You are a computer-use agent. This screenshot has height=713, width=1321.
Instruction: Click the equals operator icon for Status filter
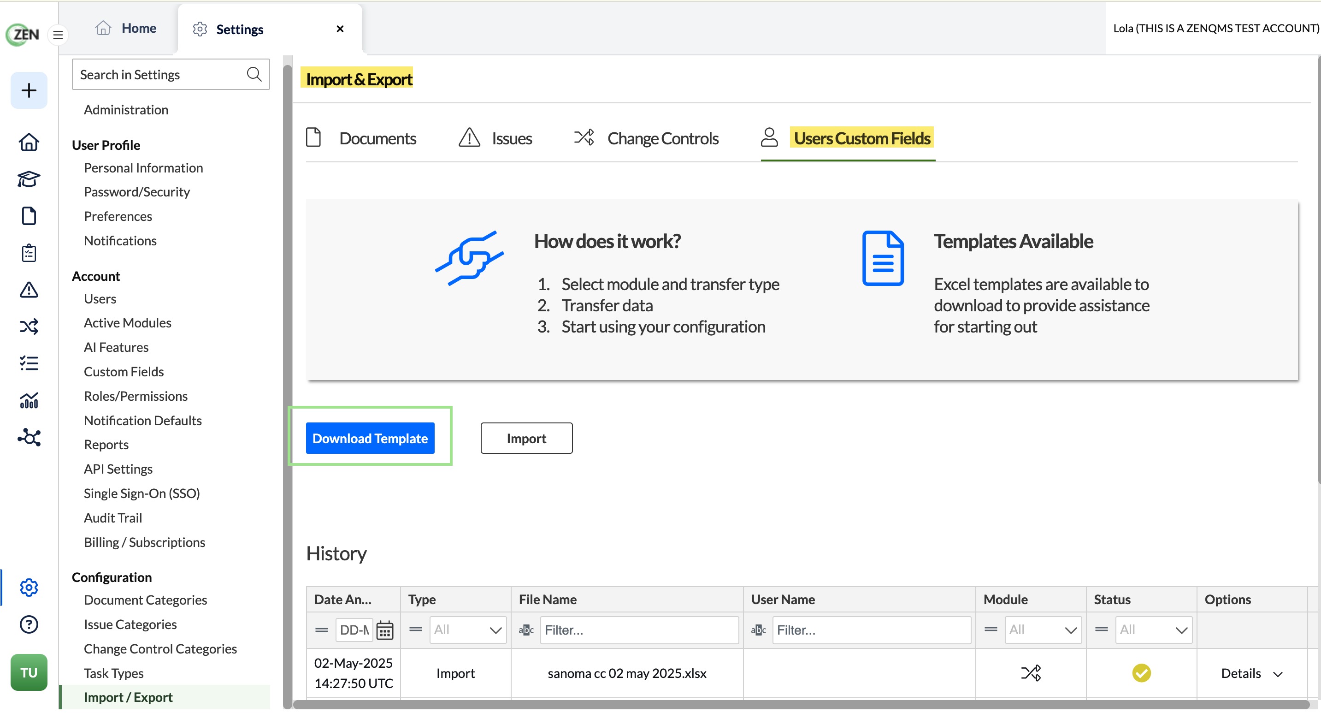pos(1102,630)
